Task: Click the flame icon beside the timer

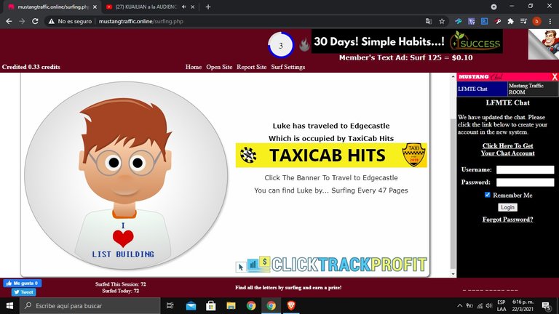Action: point(304,45)
